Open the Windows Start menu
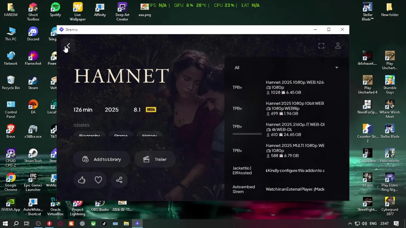 pyautogui.click(x=5, y=224)
